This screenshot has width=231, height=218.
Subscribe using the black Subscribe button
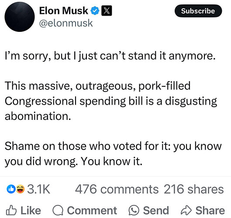[x=198, y=11]
